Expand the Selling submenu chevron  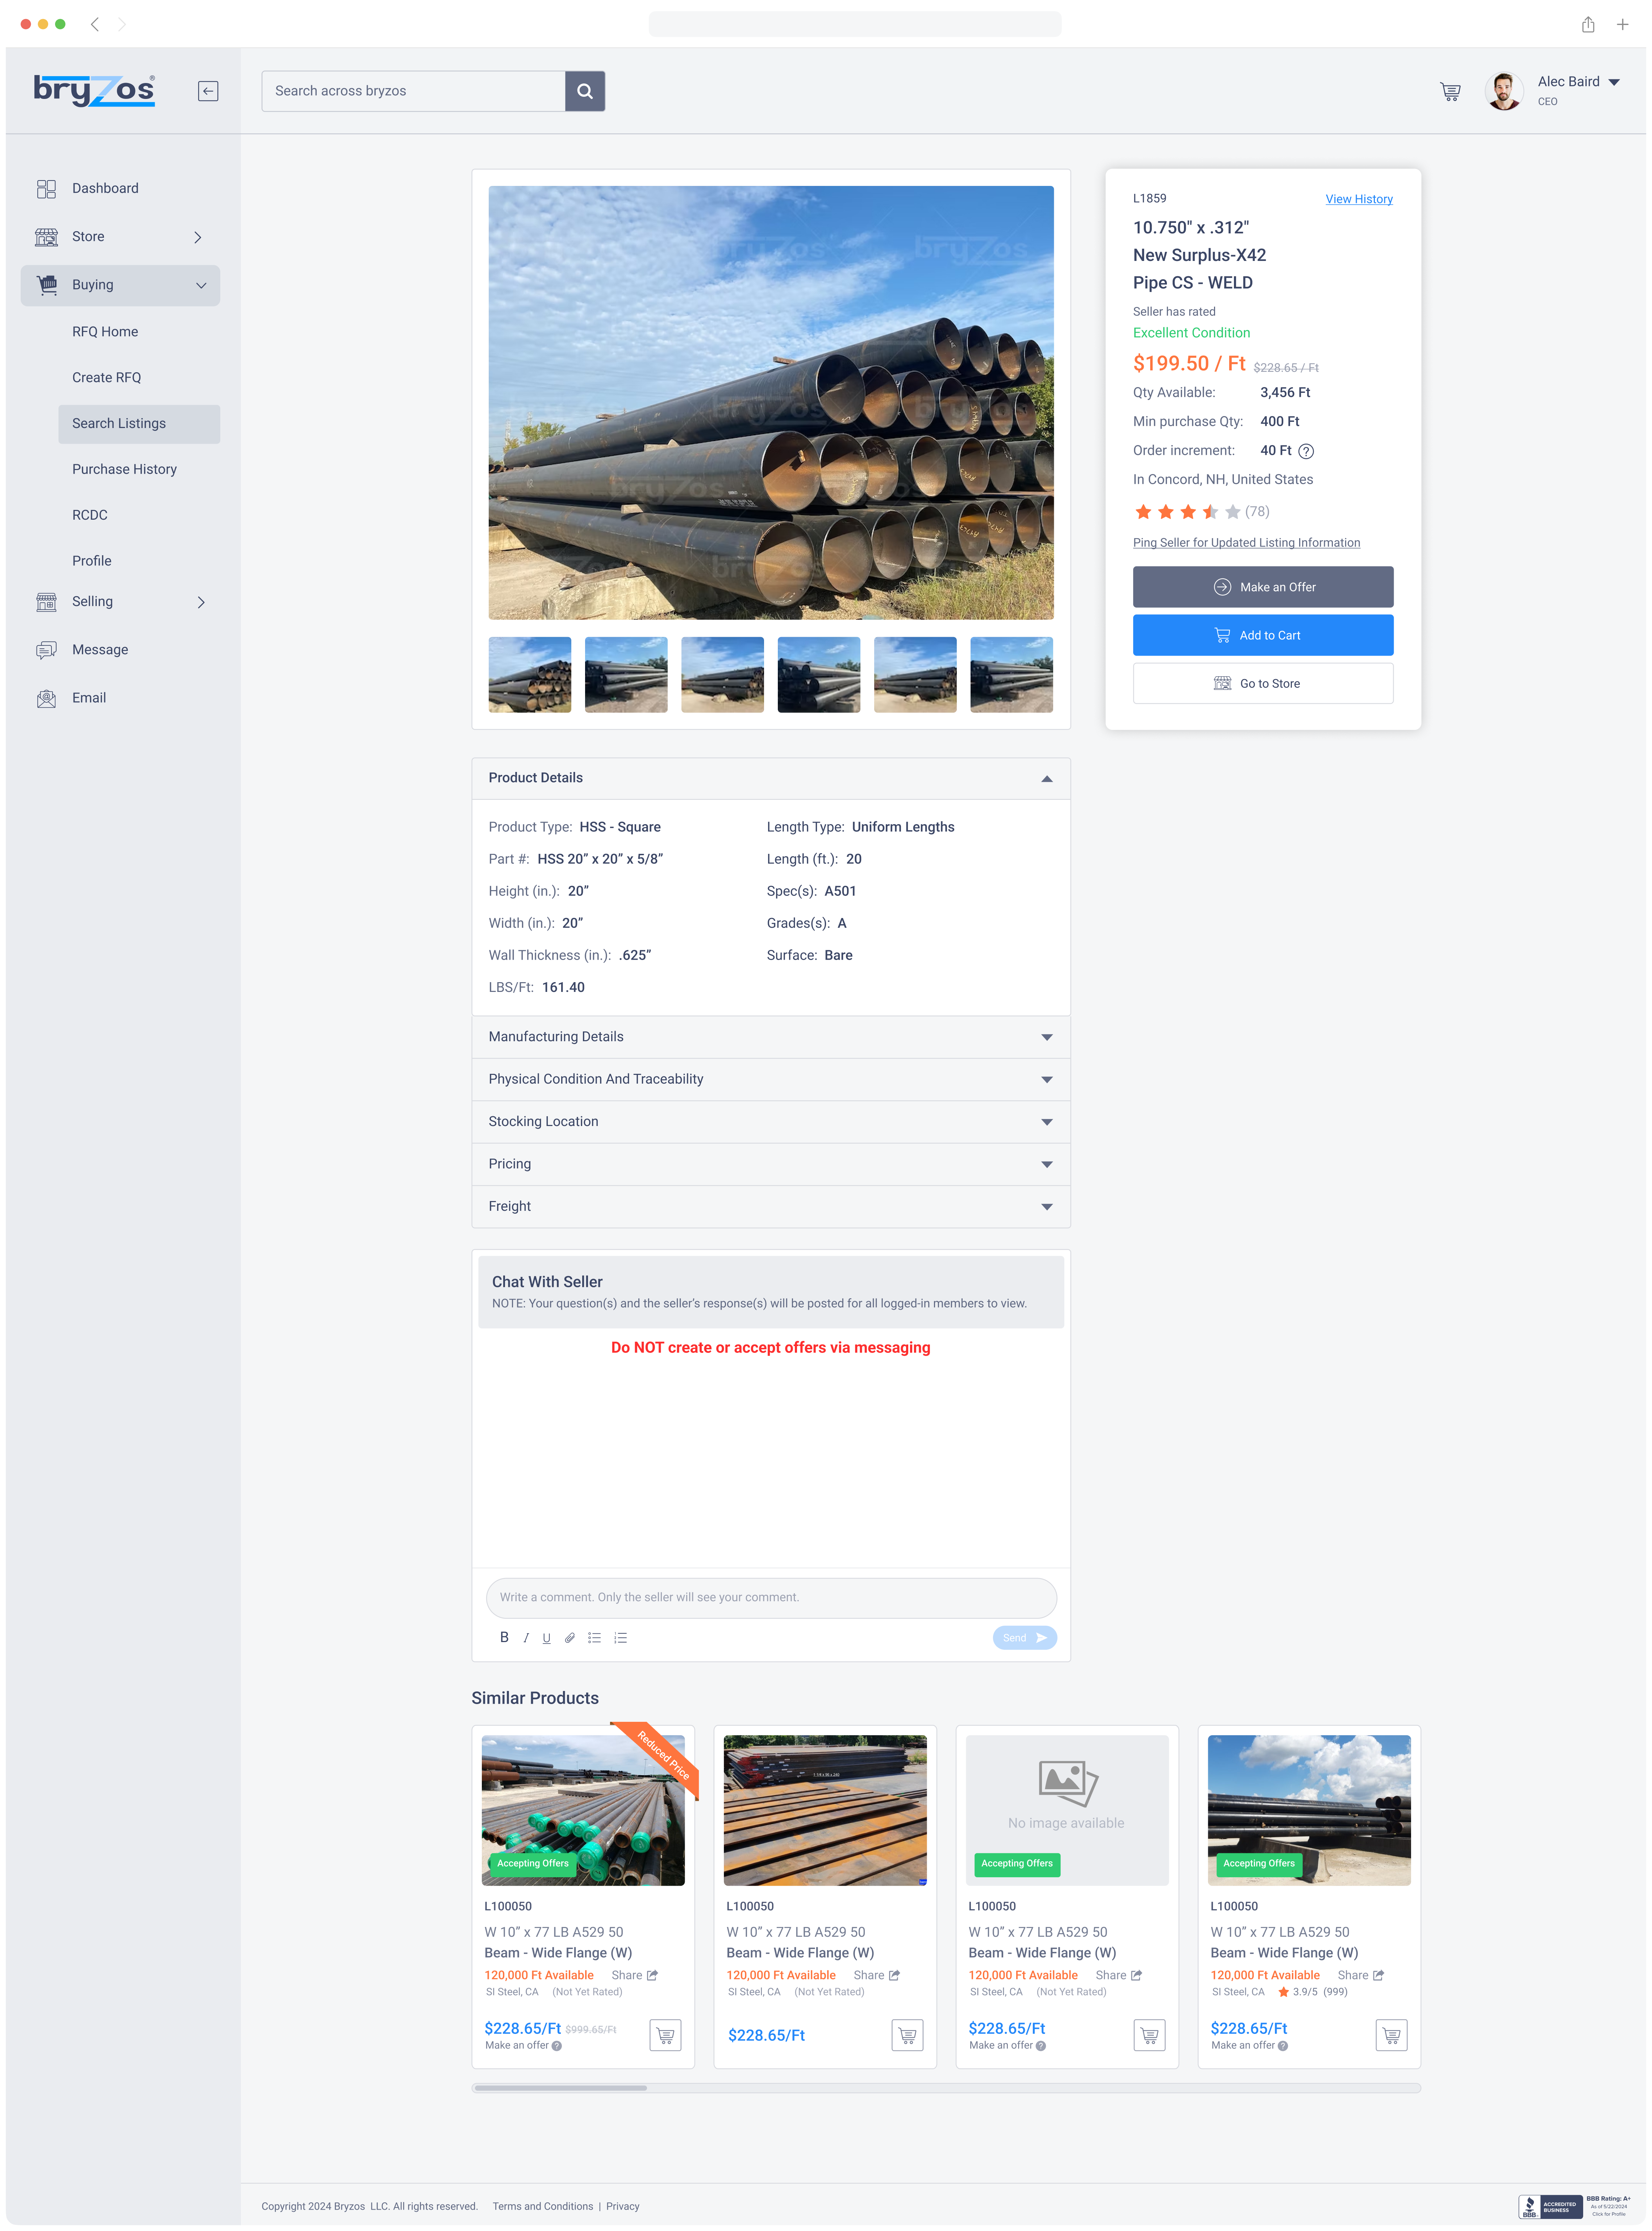[201, 602]
